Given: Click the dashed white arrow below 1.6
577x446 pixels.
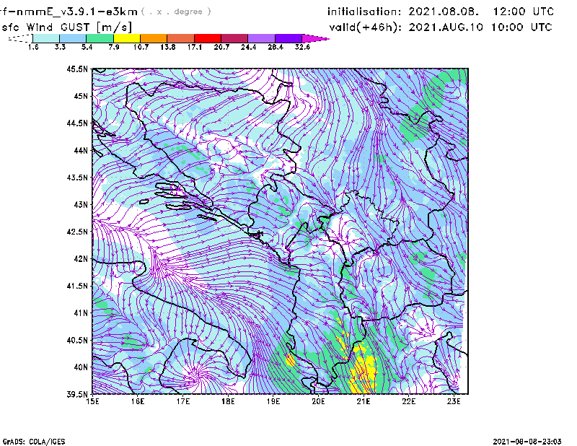Looking at the screenshot, I should pyautogui.click(x=20, y=38).
